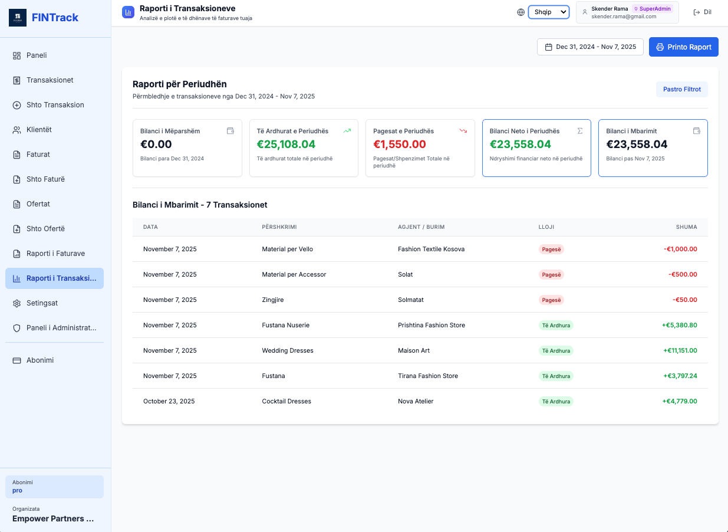Click the Klientët people icon
This screenshot has height=532, width=728.
17,130
